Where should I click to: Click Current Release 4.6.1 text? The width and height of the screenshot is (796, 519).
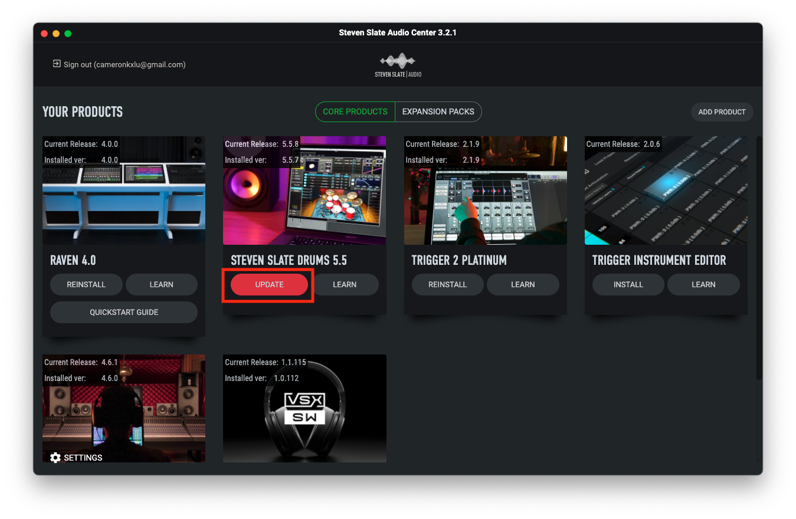[x=81, y=362]
